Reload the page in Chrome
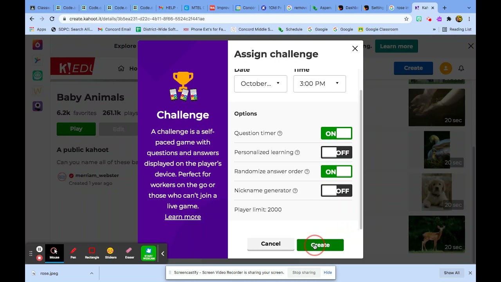Screen dimensions: 501x282 (x=52, y=19)
